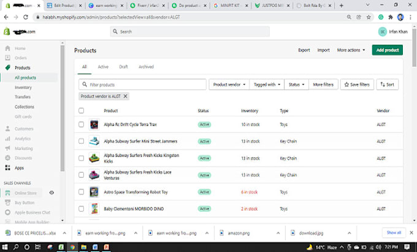Click the Products tag icon in sidebar
Image resolution: width=417 pixels, height=252 pixels.
(x=8, y=67)
